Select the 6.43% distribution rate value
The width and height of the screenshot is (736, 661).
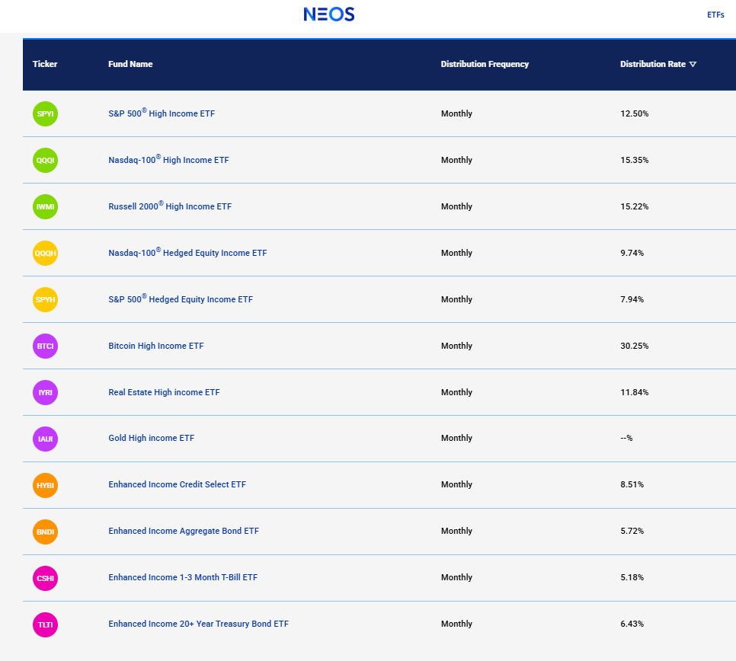(632, 624)
